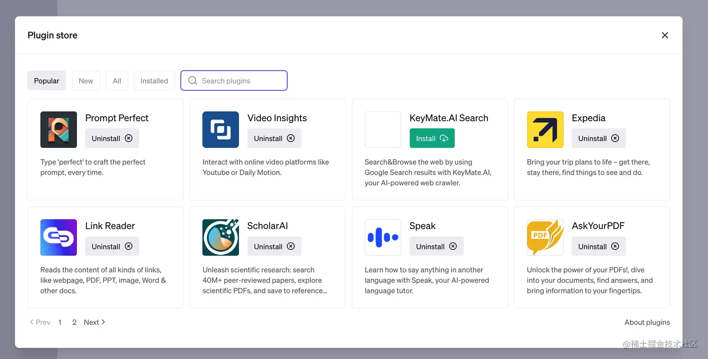Click the Prompt Perfect plugin logo
Viewport: 708px width, 359px height.
[x=59, y=130]
